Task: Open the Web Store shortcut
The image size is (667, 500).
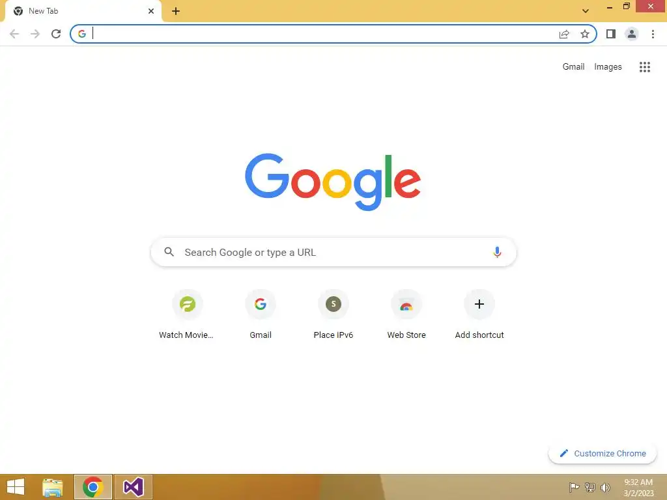Action: [x=406, y=314]
